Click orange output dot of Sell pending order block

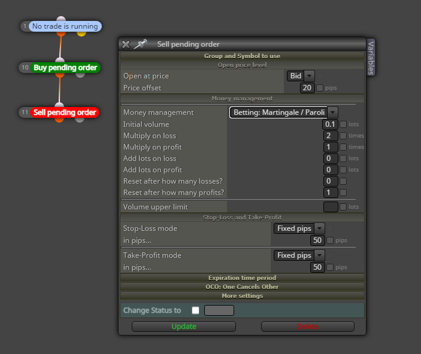pos(59,120)
